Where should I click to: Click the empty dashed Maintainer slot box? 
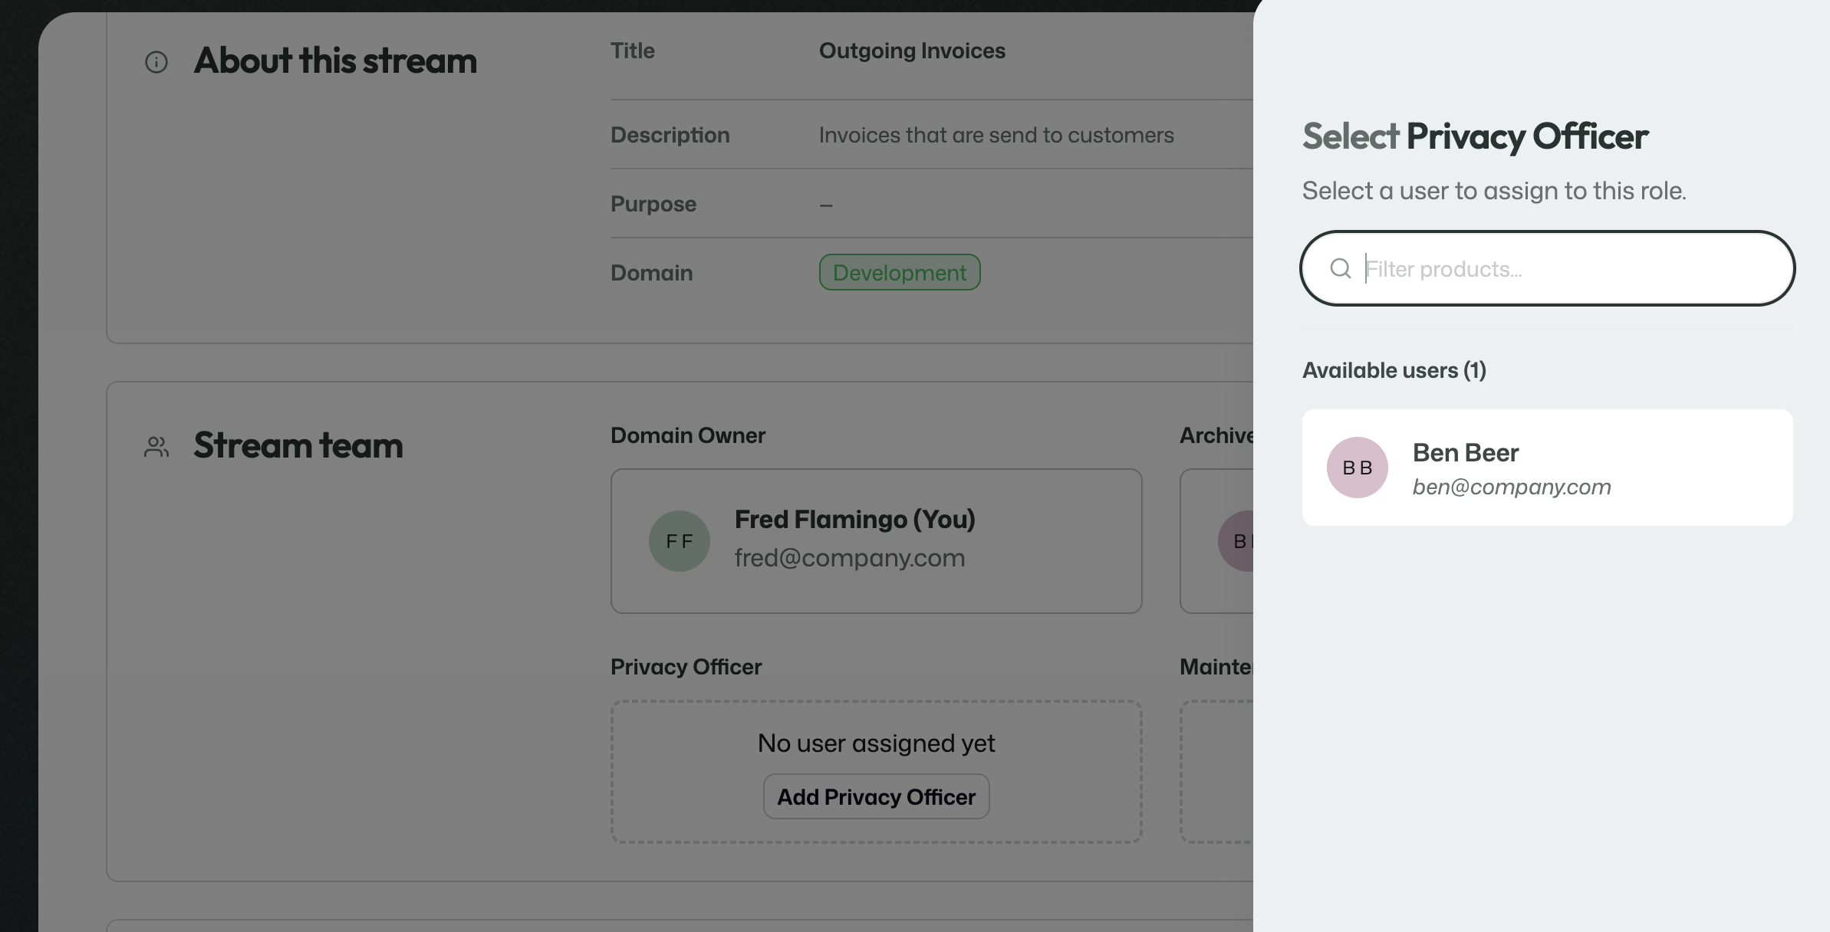click(x=1217, y=772)
